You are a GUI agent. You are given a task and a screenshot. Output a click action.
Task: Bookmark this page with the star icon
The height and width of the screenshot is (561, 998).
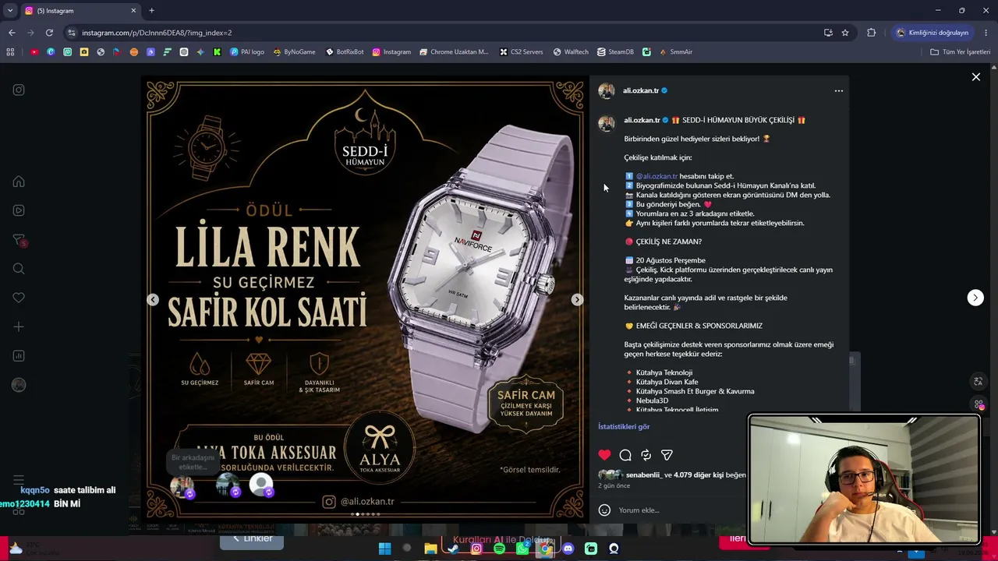pos(845,33)
